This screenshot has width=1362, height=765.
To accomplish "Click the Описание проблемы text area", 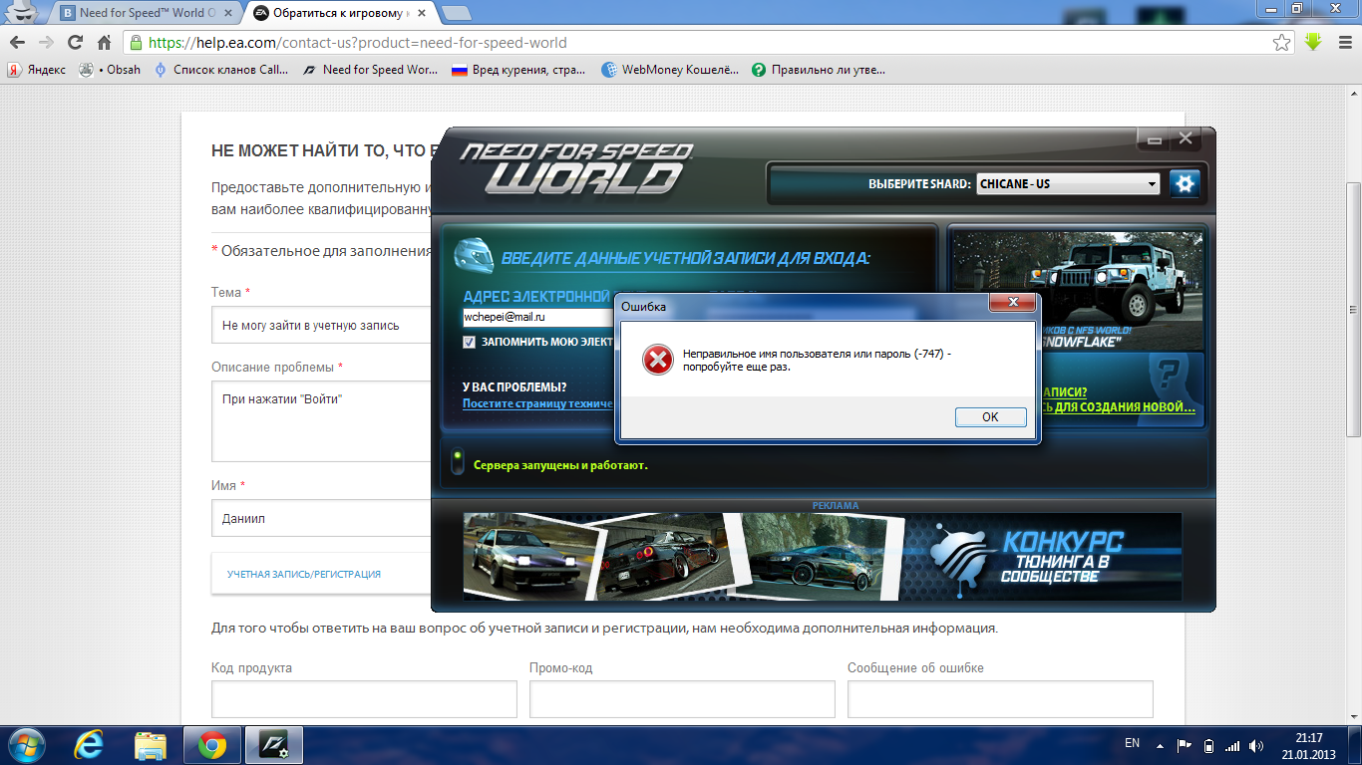I will click(321, 420).
